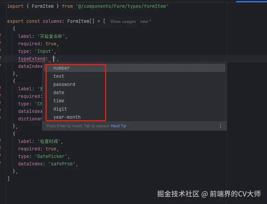This screenshot has width=267, height=204.
Task: Select 'number' from the autocomplete list
Action: tap(62, 68)
